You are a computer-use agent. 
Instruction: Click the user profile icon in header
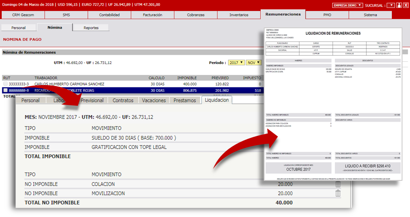pyautogui.click(x=399, y=5)
